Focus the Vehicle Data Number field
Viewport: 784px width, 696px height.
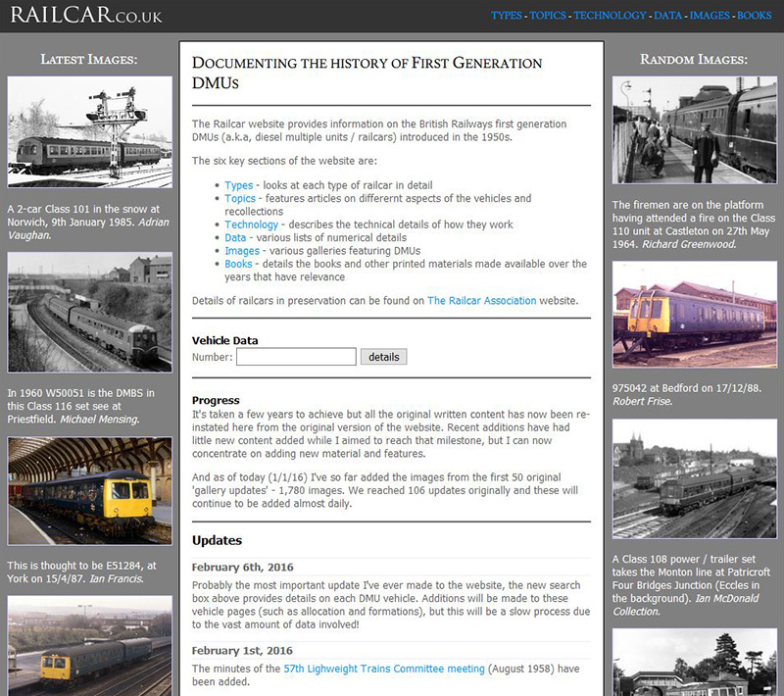tap(296, 357)
